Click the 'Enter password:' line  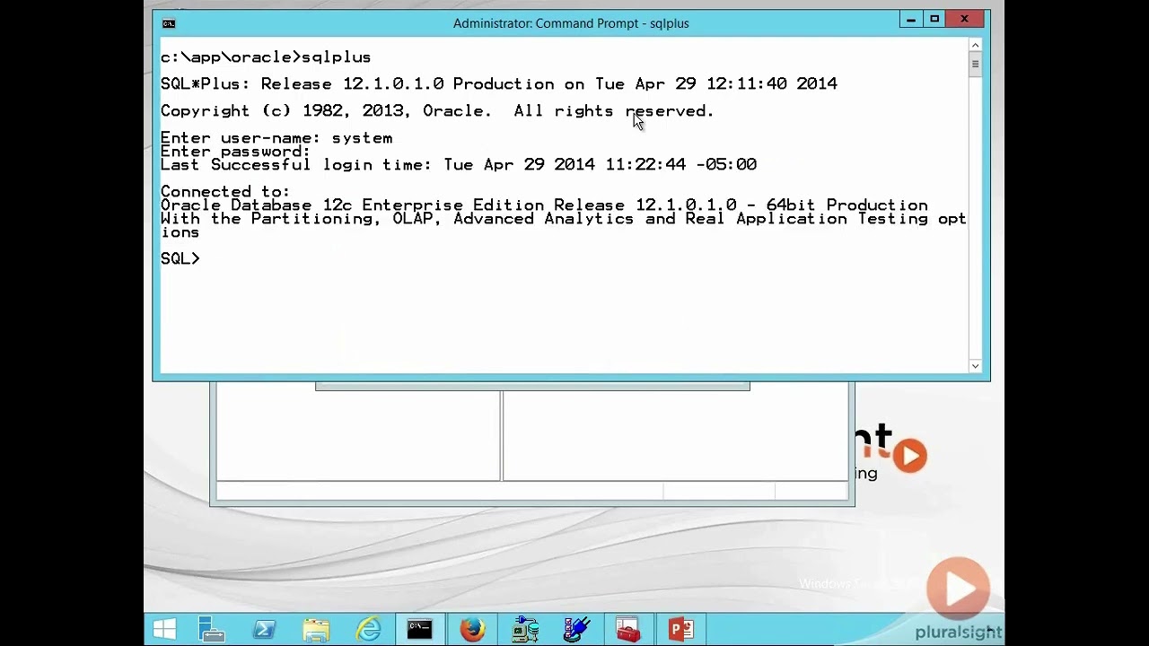pos(235,151)
